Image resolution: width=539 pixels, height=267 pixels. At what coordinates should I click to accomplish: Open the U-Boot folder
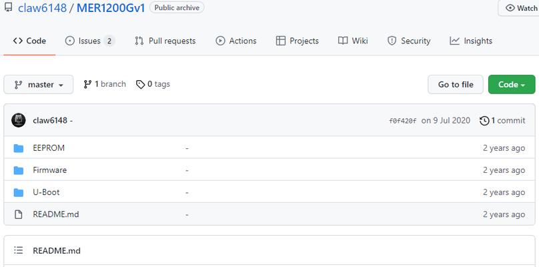click(x=47, y=192)
